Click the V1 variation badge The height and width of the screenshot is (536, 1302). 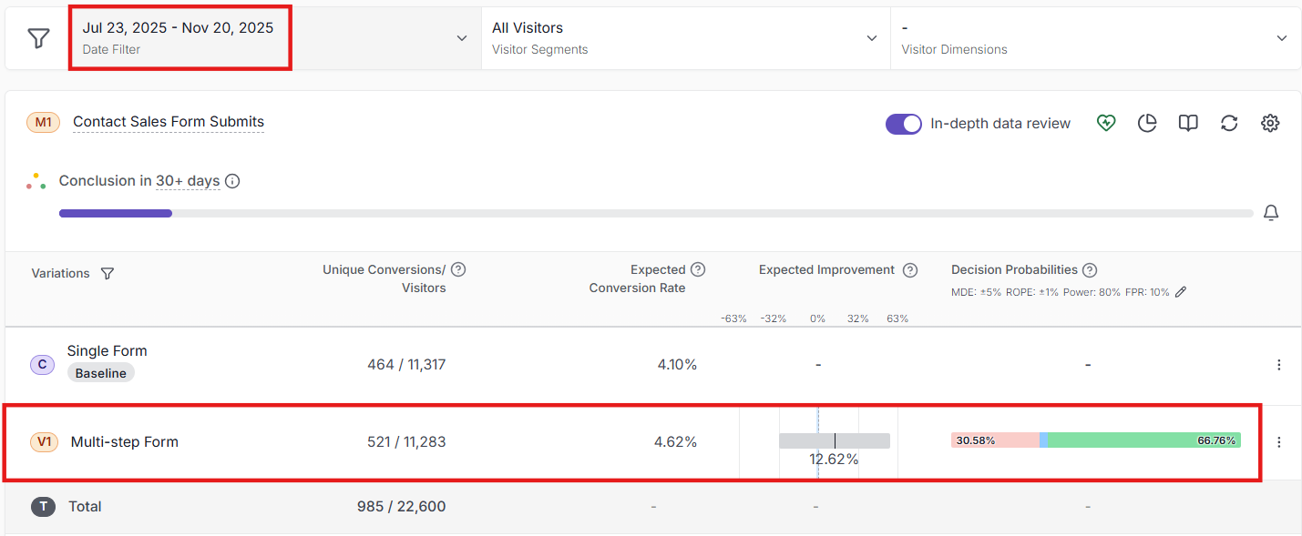click(43, 442)
